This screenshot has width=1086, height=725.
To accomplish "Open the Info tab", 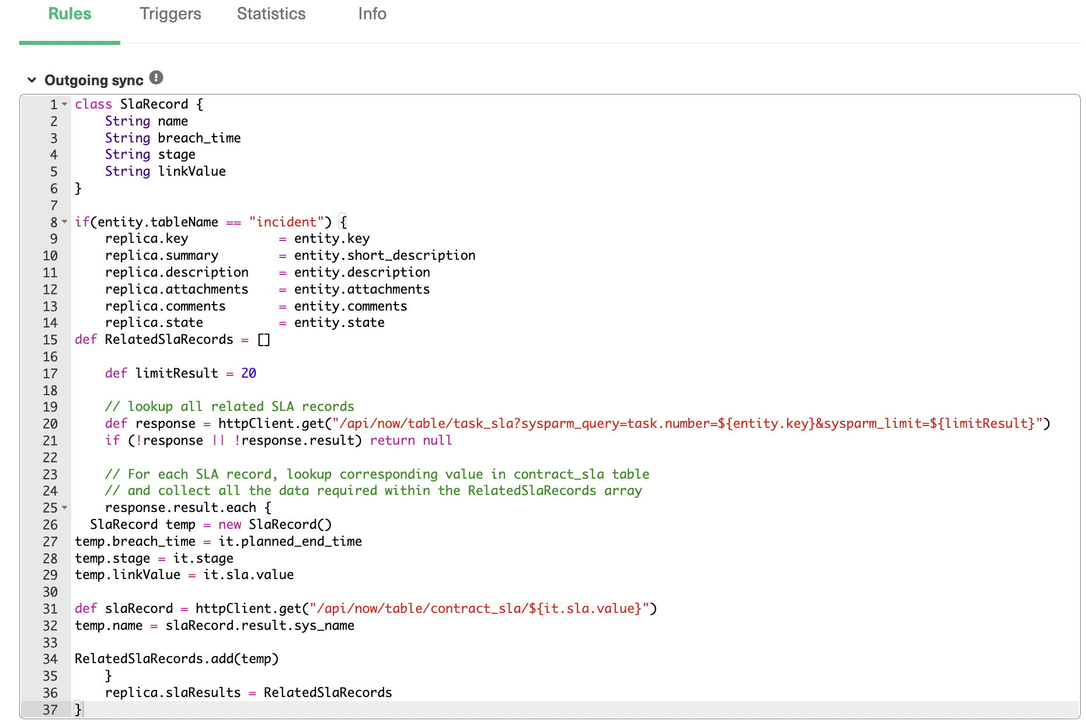I will point(373,14).
